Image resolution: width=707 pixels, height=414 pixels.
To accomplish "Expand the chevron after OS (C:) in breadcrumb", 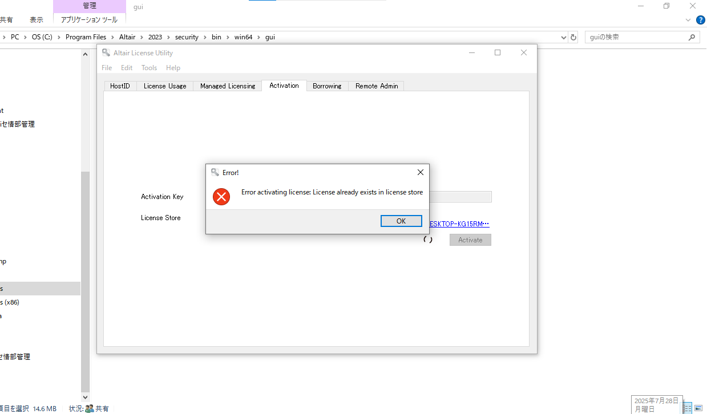I will pyautogui.click(x=59, y=37).
